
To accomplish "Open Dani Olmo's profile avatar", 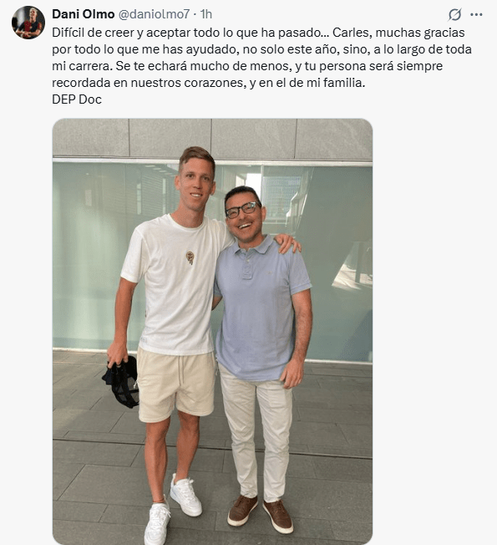I will click(28, 23).
